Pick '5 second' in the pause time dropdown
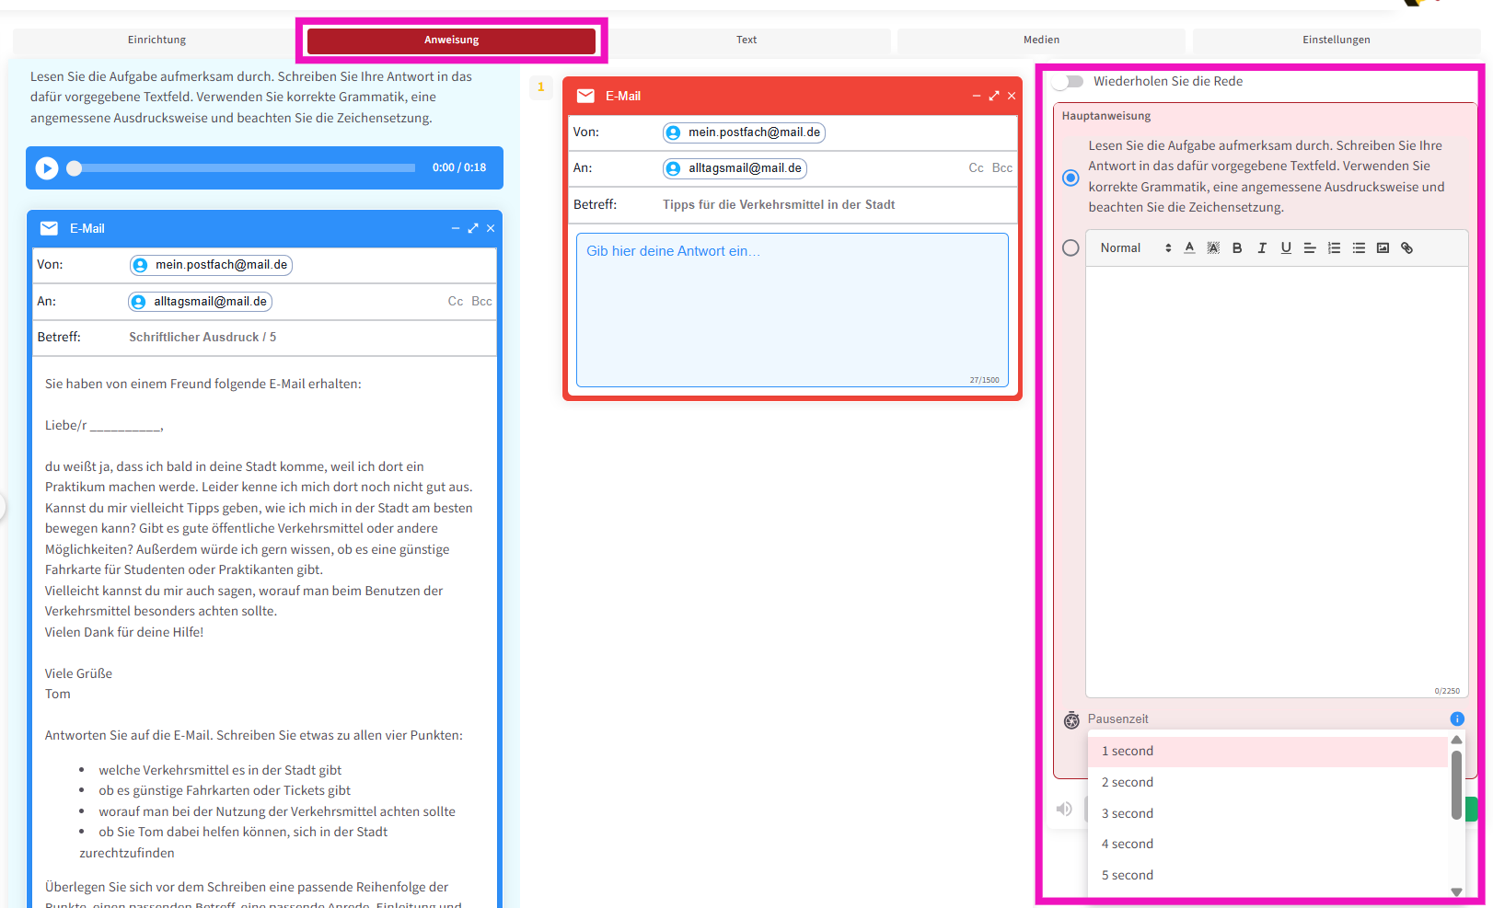The width and height of the screenshot is (1493, 908). click(1128, 875)
